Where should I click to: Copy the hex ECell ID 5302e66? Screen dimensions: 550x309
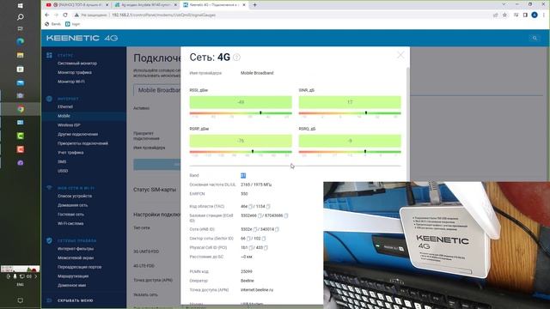[x=260, y=215]
